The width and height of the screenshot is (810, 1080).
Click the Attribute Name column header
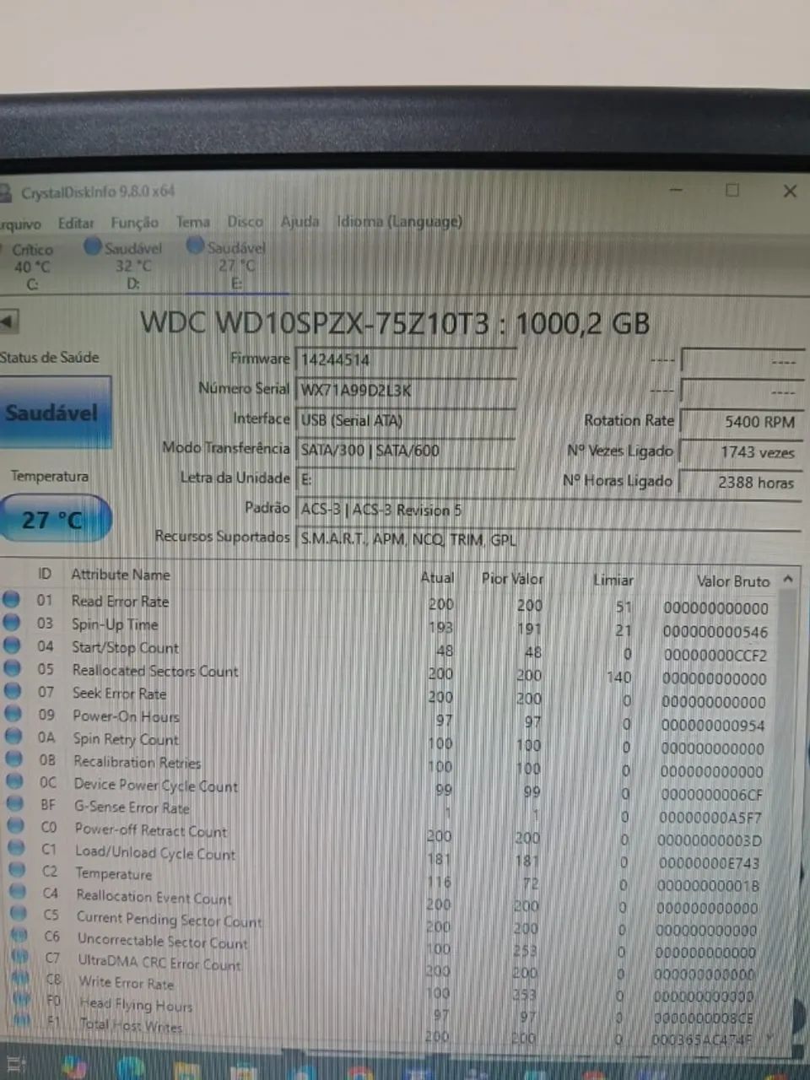point(121,575)
